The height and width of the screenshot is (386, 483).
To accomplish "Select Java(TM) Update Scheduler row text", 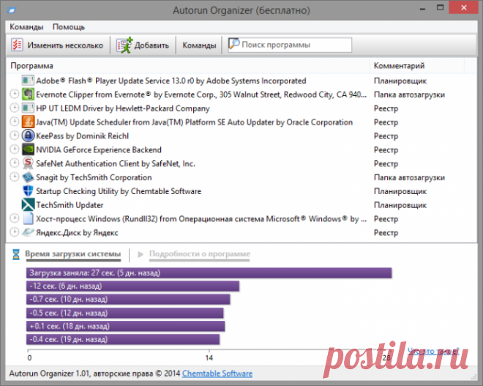I will 194,122.
